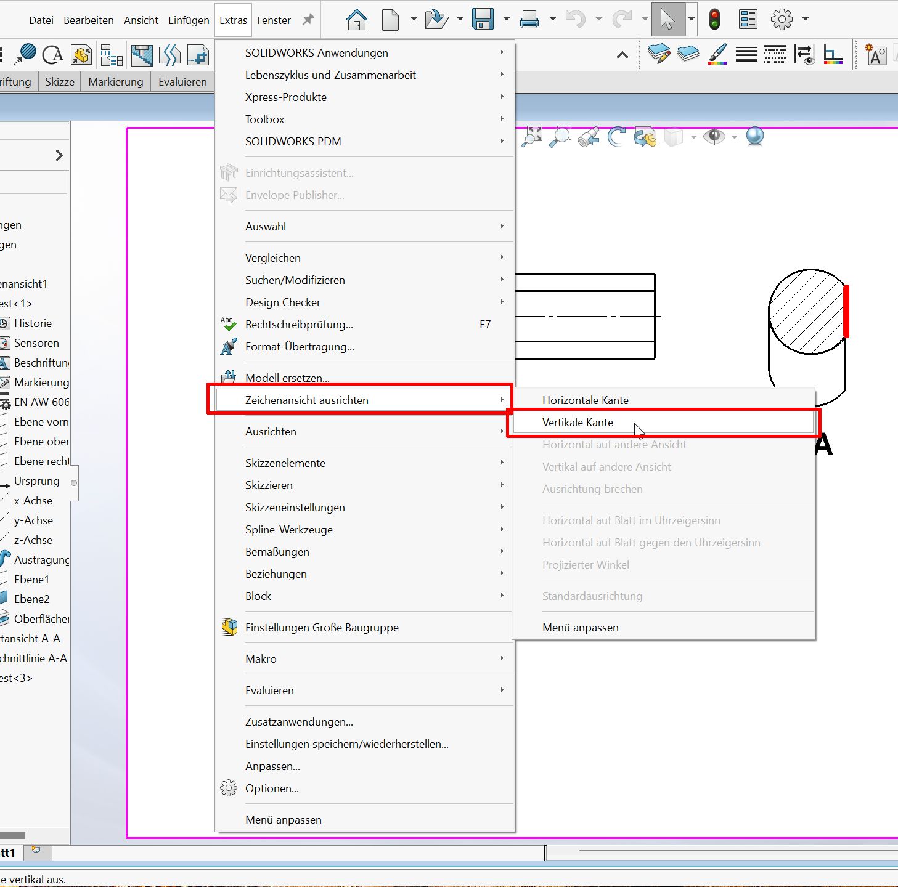This screenshot has height=887, width=898.
Task: Toggle the eye hide/show items icon
Action: click(x=714, y=136)
